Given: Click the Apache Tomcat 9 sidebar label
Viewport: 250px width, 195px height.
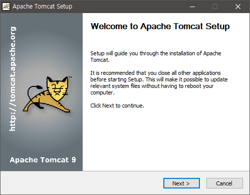Looking at the screenshot, I should coord(43,160).
